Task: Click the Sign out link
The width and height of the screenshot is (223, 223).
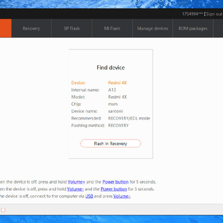Action: point(214,14)
